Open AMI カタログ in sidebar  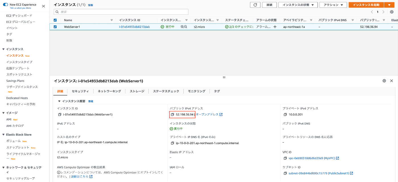pyautogui.click(x=15, y=126)
